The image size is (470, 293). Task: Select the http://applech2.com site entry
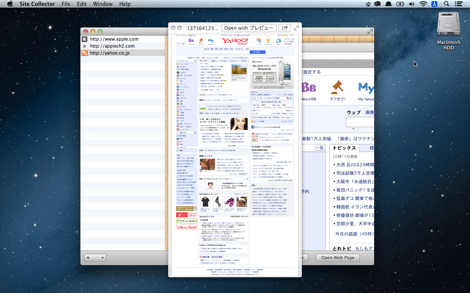112,46
